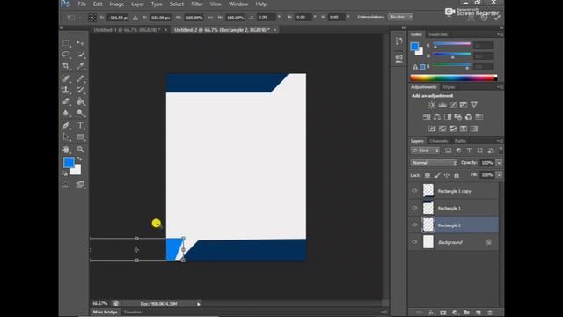Change screen mode from toolbox

(80, 184)
